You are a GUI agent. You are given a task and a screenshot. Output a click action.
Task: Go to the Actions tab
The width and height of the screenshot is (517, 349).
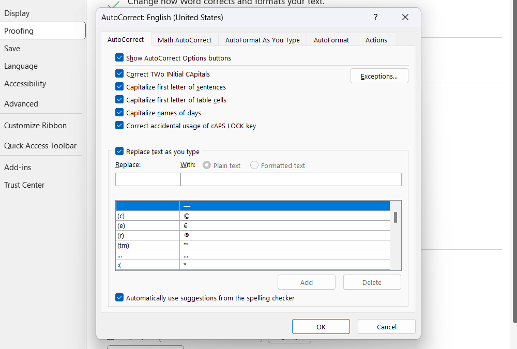coord(376,40)
